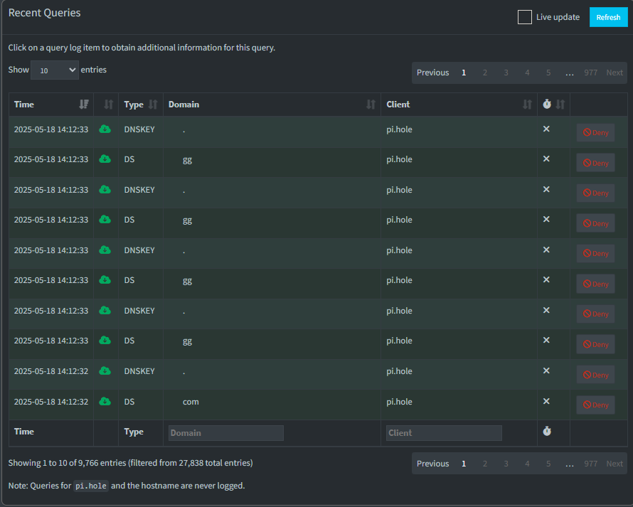This screenshot has height=507, width=633.
Task: Focus the Domain filter input field
Action: 225,433
